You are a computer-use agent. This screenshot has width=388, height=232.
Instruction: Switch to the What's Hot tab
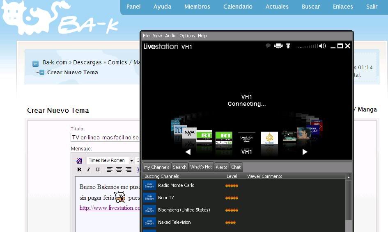[201, 167]
